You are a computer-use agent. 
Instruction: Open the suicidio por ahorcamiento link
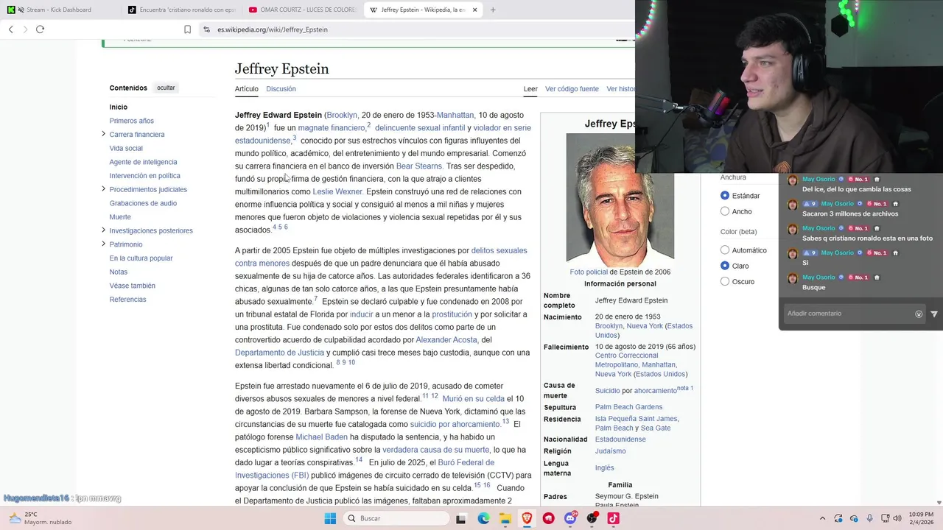click(455, 425)
